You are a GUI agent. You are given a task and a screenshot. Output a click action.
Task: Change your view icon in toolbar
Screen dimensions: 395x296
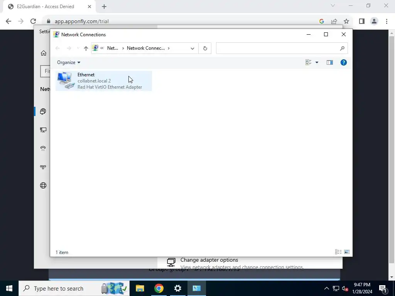coord(308,62)
